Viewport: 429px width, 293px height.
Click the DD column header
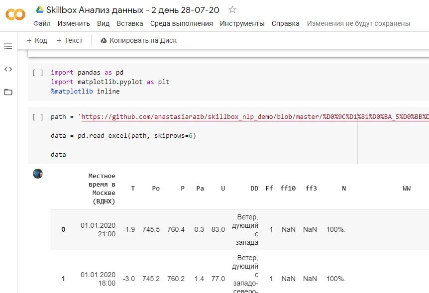point(254,188)
